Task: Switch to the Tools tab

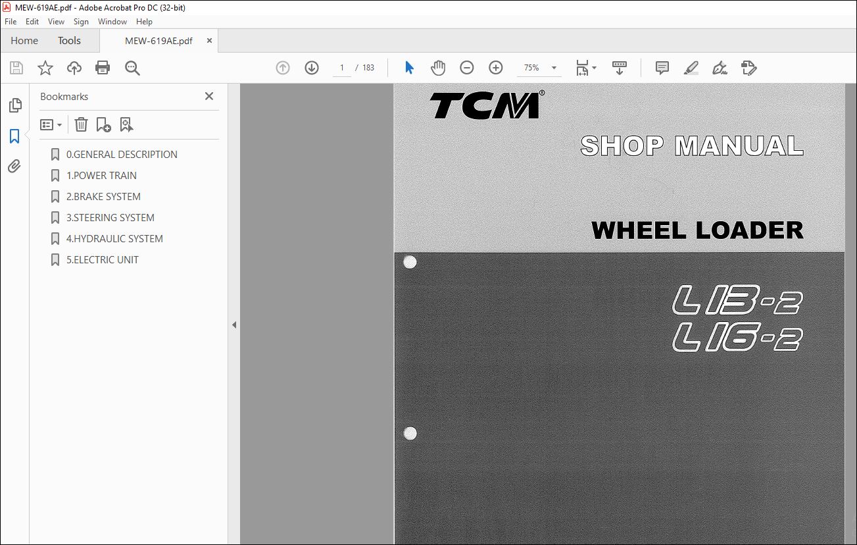Action: click(x=69, y=41)
